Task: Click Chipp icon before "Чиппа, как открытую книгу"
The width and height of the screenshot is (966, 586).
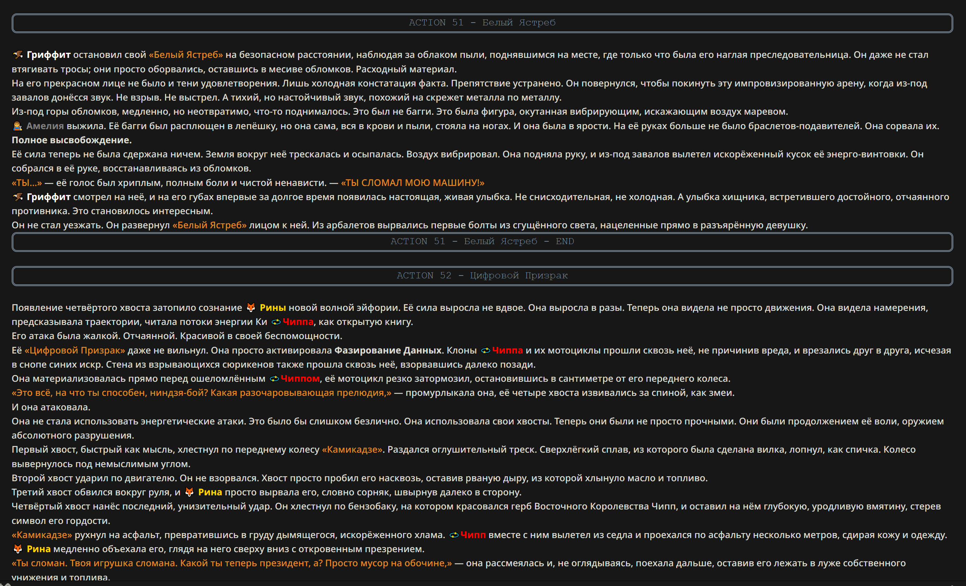Action: [x=276, y=322]
